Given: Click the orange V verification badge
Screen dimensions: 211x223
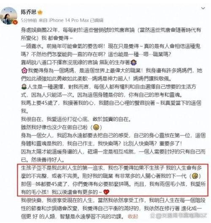Looking at the screenshot, I should pos(15,22).
